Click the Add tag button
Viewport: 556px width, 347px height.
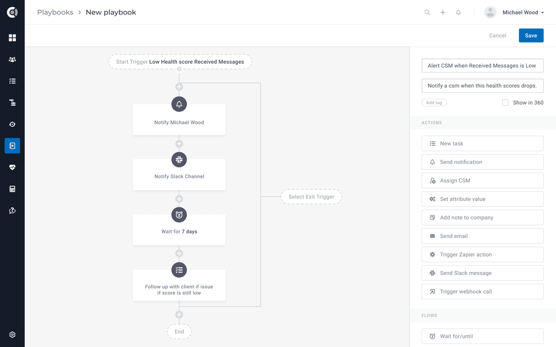click(x=434, y=102)
